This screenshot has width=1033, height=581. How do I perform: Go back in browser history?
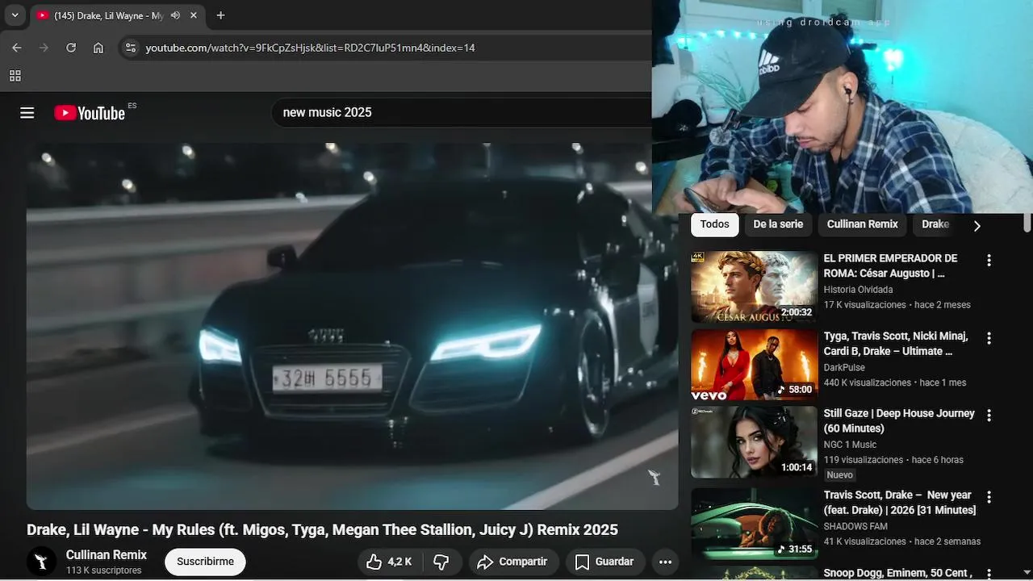point(17,48)
